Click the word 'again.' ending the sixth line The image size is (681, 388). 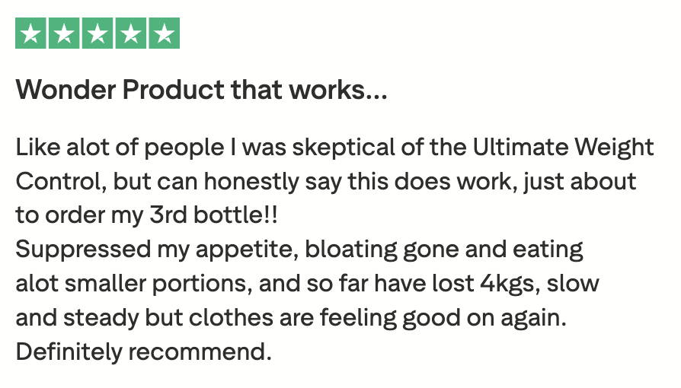tap(534, 318)
